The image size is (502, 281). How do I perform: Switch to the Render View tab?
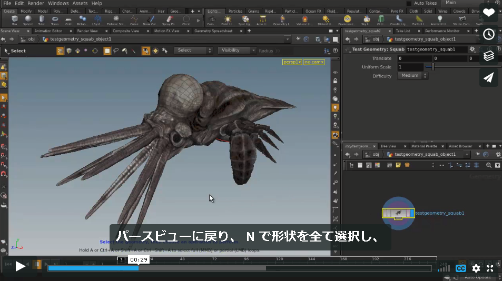pyautogui.click(x=87, y=31)
